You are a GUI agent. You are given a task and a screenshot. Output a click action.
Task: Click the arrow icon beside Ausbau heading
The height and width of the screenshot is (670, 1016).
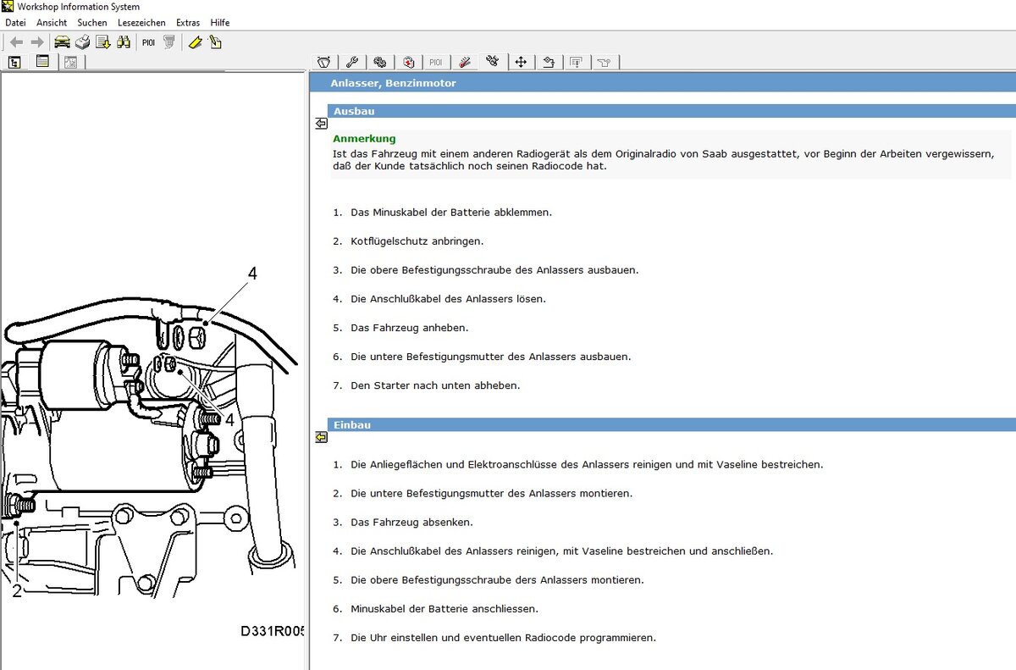pyautogui.click(x=321, y=124)
